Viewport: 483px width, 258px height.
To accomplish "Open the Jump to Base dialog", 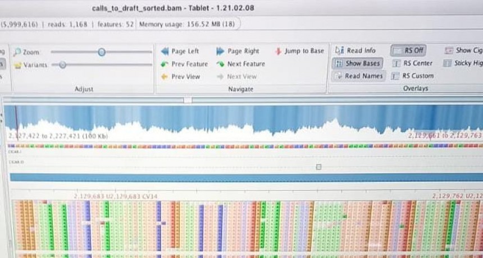I will (299, 51).
